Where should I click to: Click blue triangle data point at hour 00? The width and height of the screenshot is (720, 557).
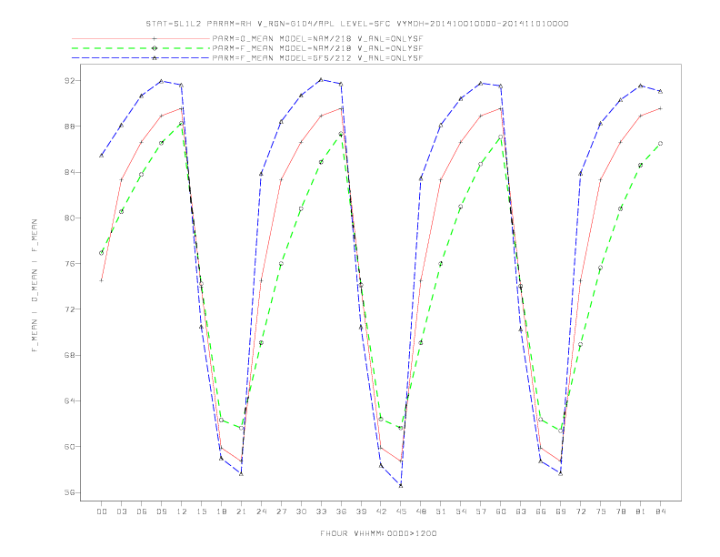[102, 156]
